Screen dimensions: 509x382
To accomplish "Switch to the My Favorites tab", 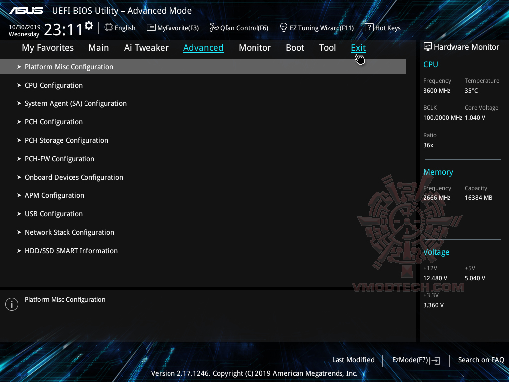I will coord(48,48).
